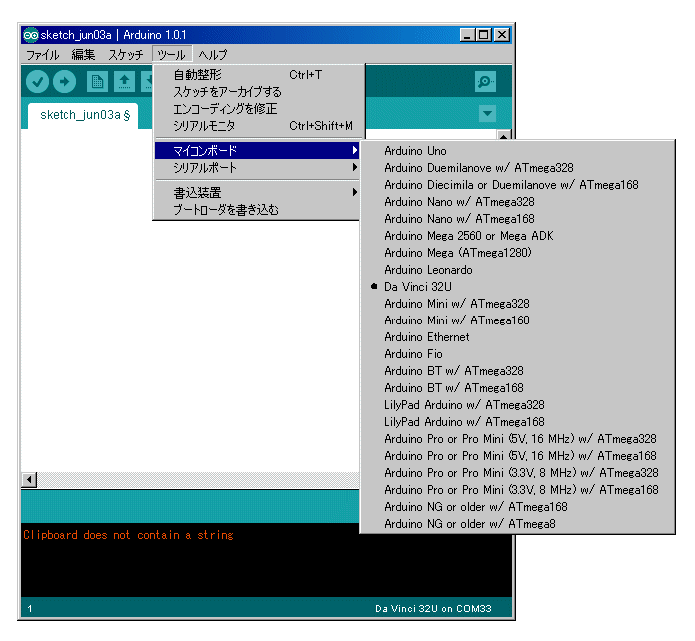Image resolution: width=695 pixels, height=641 pixels.
Task: Choose シリアルモニタ menu entry
Action: pyautogui.click(x=257, y=126)
